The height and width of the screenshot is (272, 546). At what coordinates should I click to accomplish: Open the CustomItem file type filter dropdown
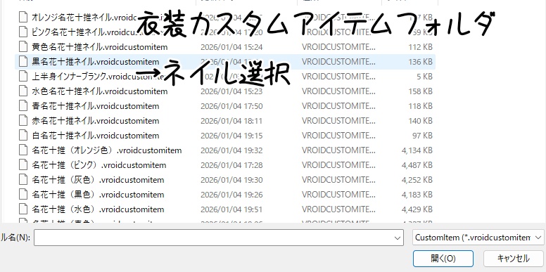pyautogui.click(x=478, y=238)
